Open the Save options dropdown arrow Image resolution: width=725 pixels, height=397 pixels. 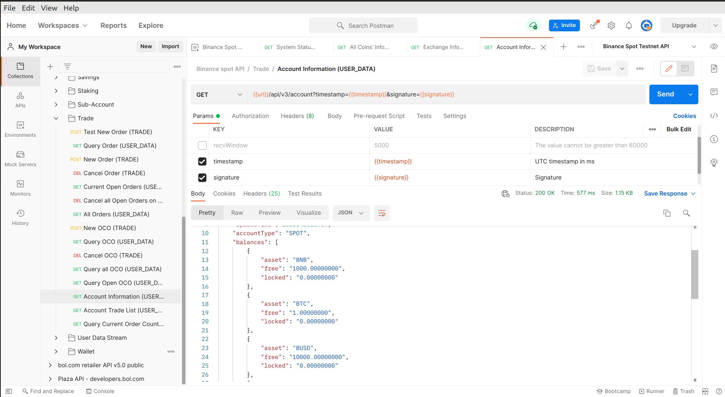click(622, 69)
